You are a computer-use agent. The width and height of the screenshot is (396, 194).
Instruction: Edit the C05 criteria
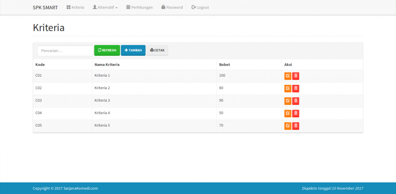point(288,126)
